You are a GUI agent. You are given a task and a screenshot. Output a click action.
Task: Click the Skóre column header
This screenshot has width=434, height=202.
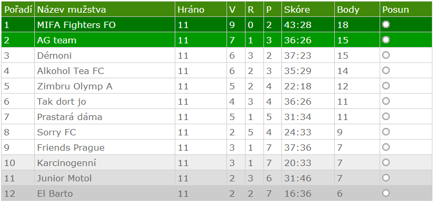pos(297,10)
